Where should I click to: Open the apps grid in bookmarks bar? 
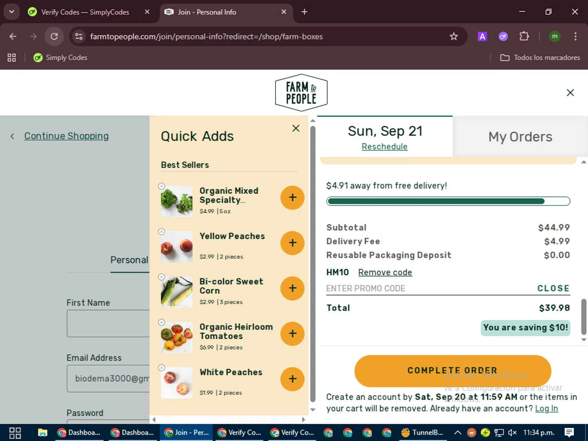[12, 58]
